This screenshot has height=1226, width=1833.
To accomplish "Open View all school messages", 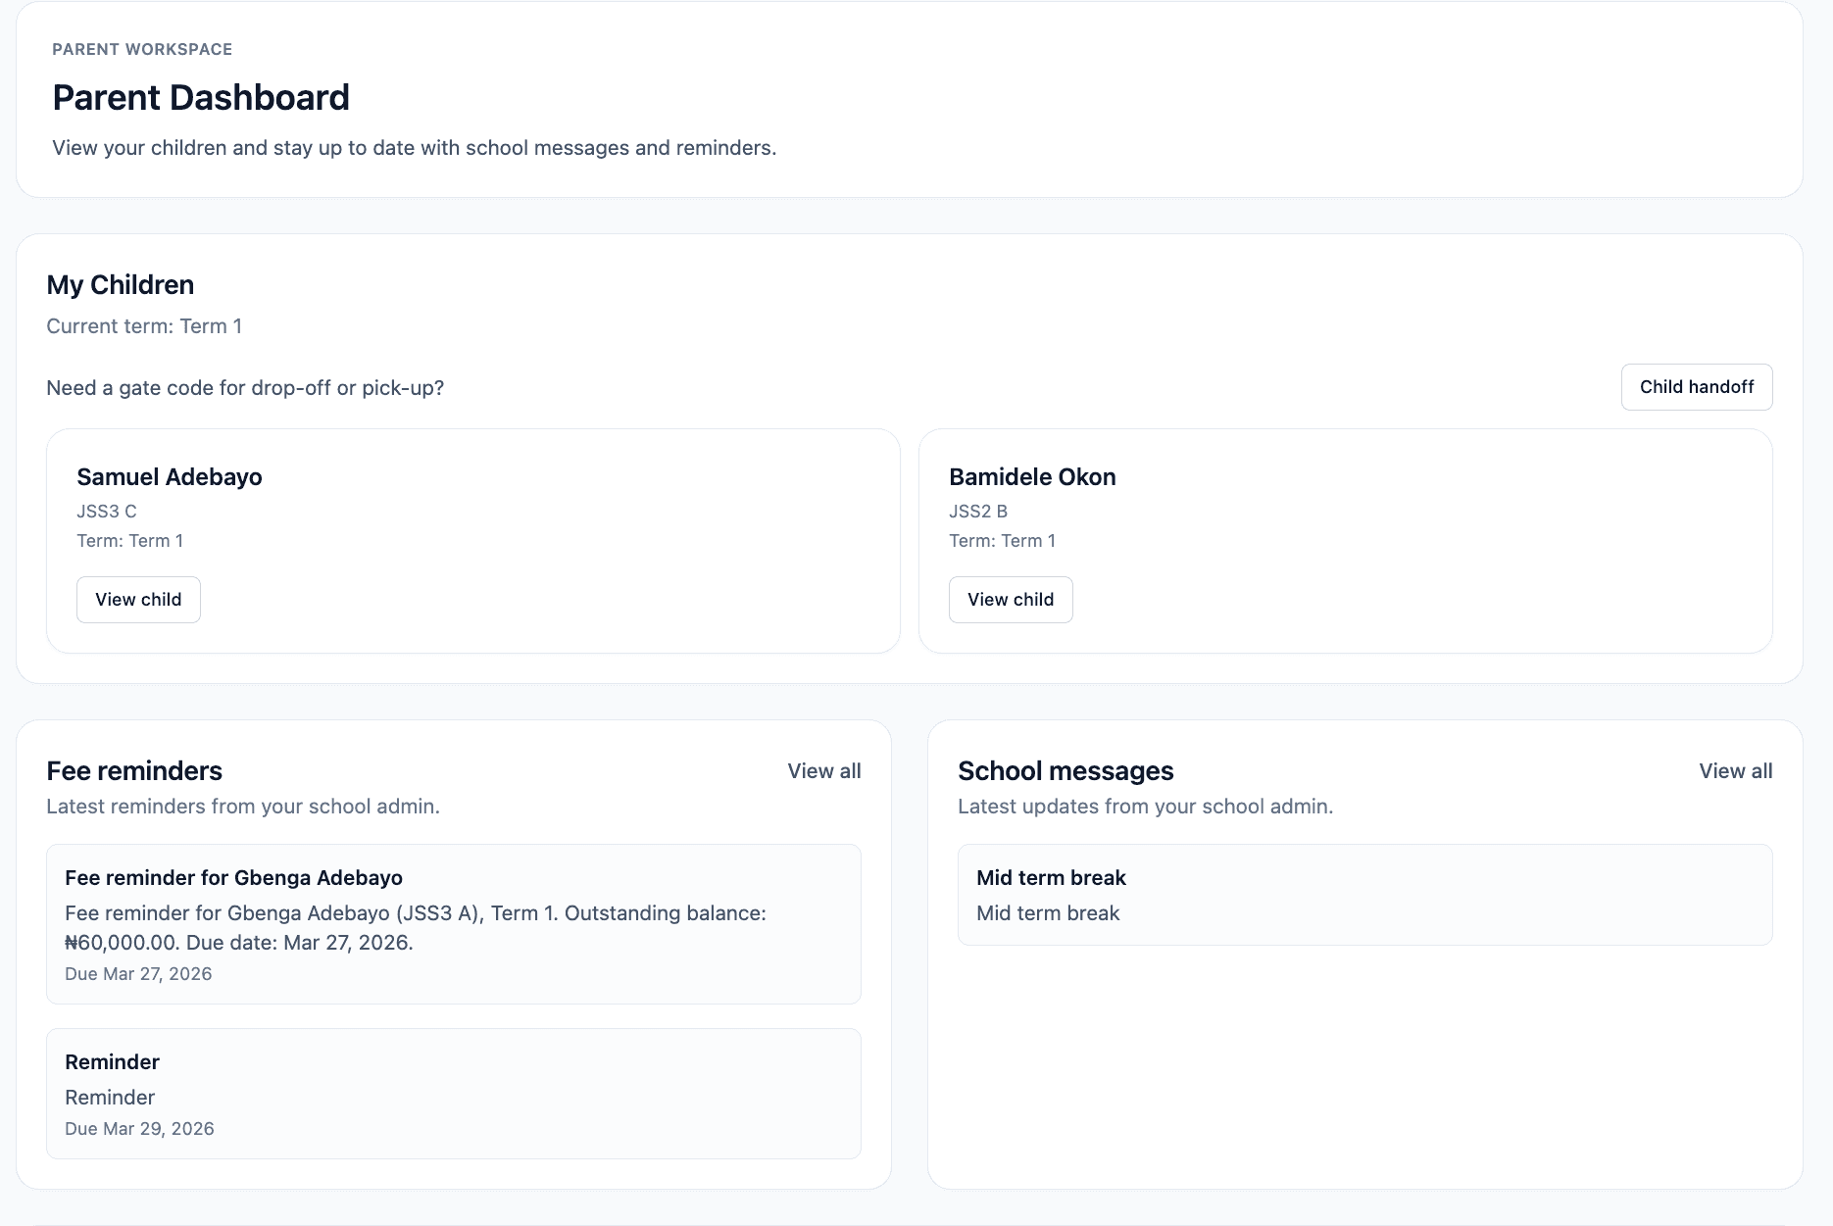I will (1735, 770).
